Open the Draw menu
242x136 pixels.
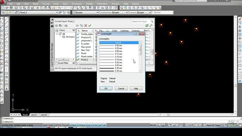(x=65, y=3)
